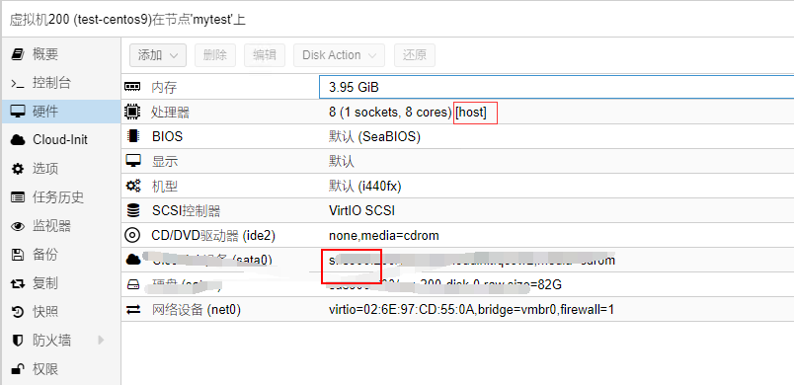Open the 监视器 monitor section
794x385 pixels.
[x=61, y=226]
